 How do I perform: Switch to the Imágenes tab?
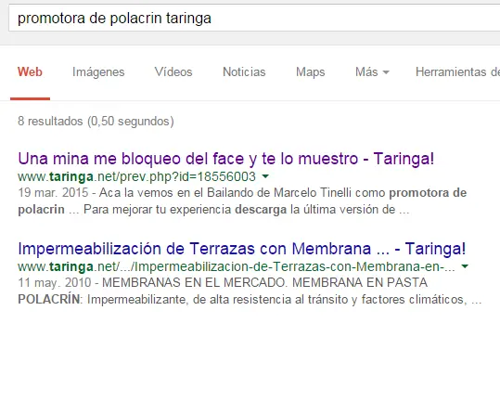coord(98,72)
